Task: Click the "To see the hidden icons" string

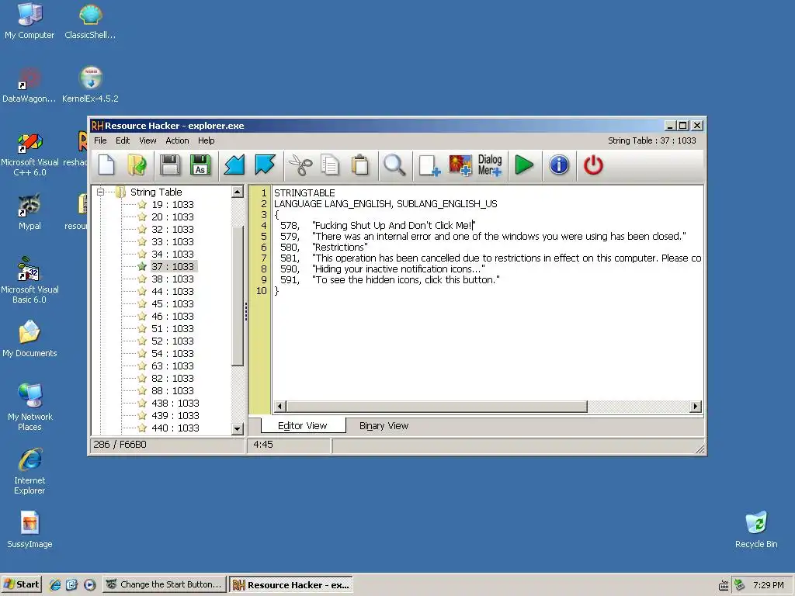Action: (405, 280)
